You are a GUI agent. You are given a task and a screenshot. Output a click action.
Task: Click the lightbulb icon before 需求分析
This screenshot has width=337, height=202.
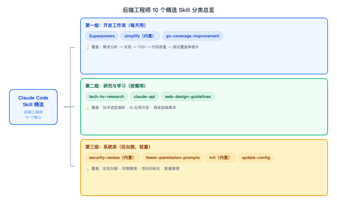click(x=88, y=47)
